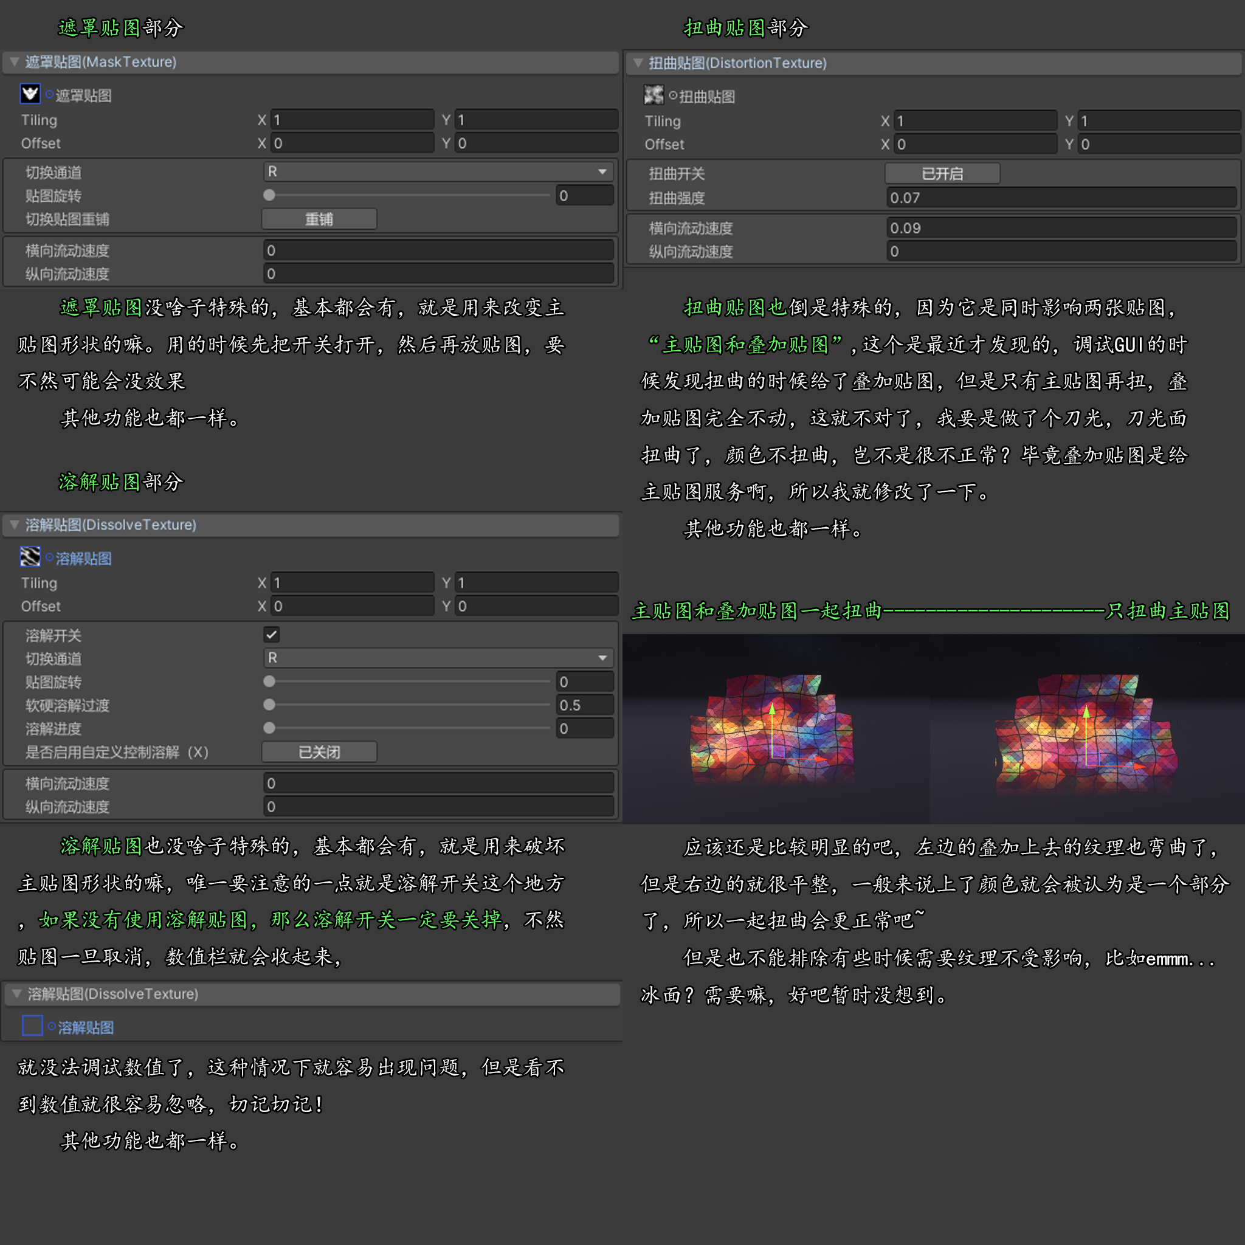Click the dissolve texture thumbnail icon
The width and height of the screenshot is (1245, 1245).
(x=30, y=557)
